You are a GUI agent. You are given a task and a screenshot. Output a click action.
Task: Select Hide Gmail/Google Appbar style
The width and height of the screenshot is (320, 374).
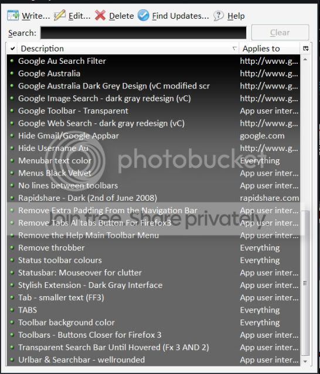154,136
